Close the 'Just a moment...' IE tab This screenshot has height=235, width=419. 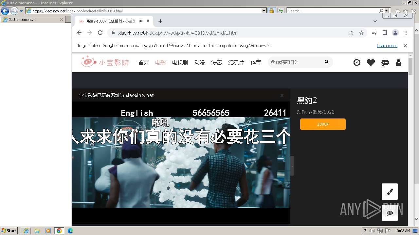tap(61, 20)
